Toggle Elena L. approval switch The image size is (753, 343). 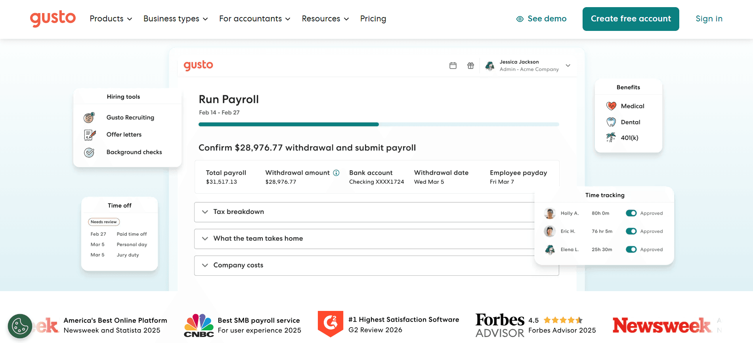click(631, 250)
